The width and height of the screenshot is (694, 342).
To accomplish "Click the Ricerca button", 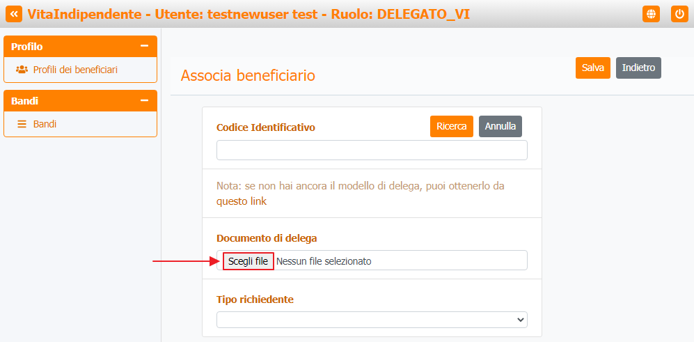I will (452, 126).
